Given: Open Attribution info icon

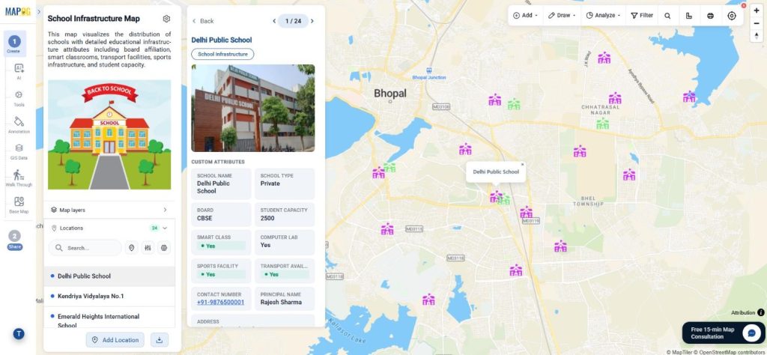Looking at the screenshot, I should pos(761,312).
